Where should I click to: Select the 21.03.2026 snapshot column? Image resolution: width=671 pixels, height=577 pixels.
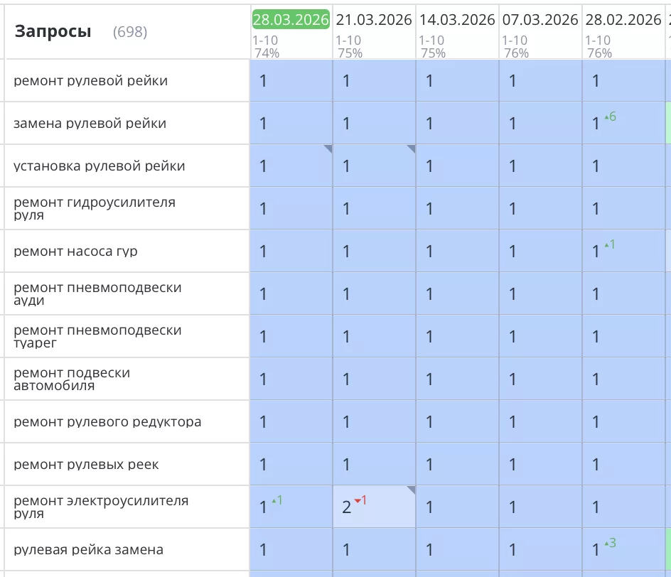[x=373, y=19]
